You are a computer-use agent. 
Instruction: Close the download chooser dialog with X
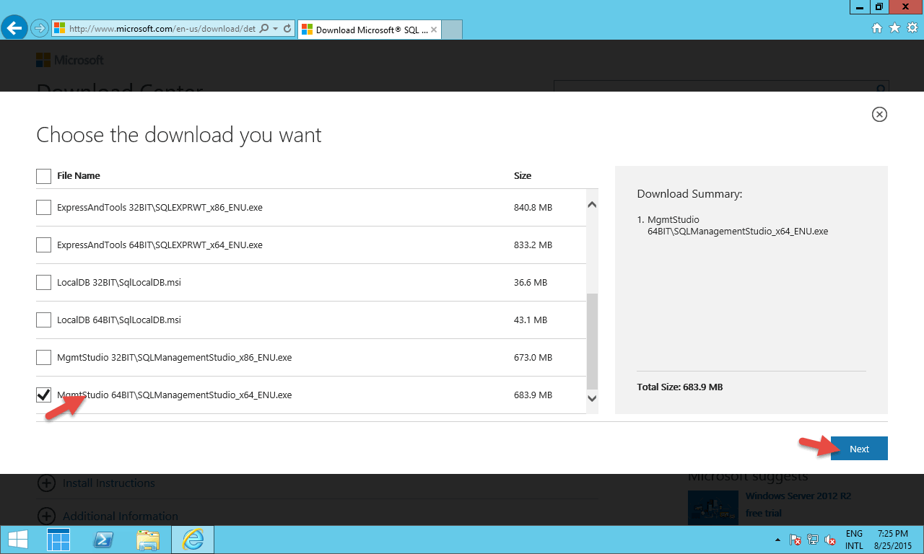879,114
